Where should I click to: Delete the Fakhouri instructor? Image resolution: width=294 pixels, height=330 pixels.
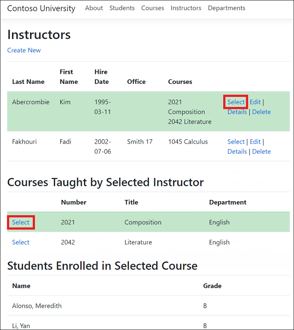click(261, 151)
